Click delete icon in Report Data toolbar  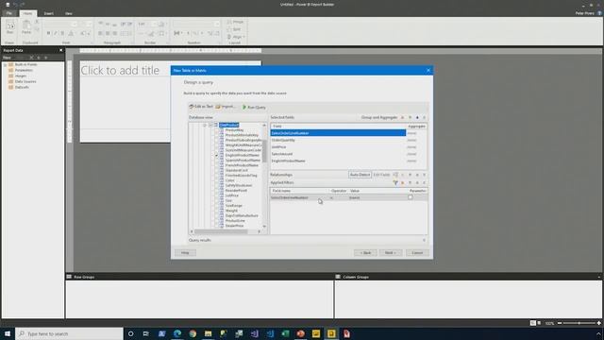(31, 58)
